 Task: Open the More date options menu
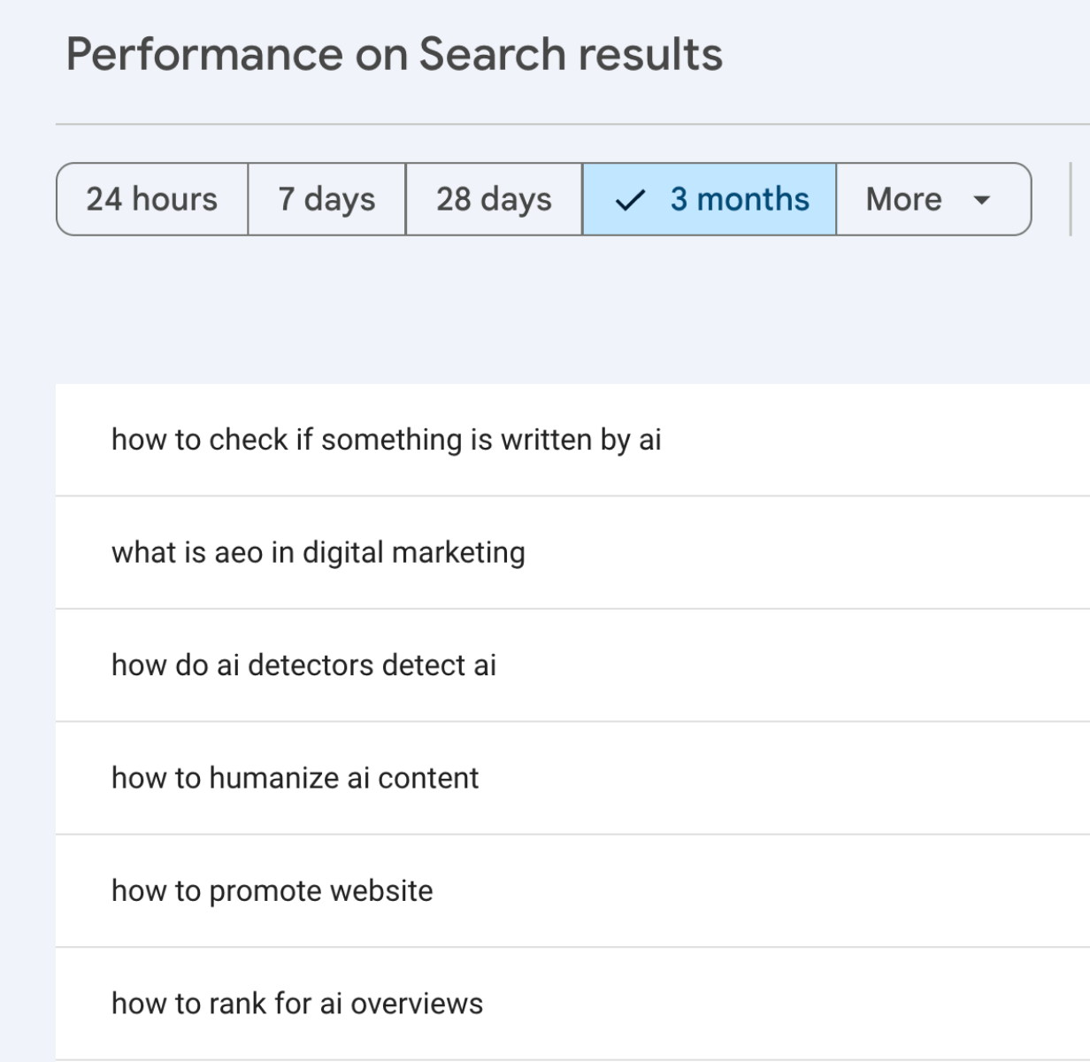(x=904, y=199)
